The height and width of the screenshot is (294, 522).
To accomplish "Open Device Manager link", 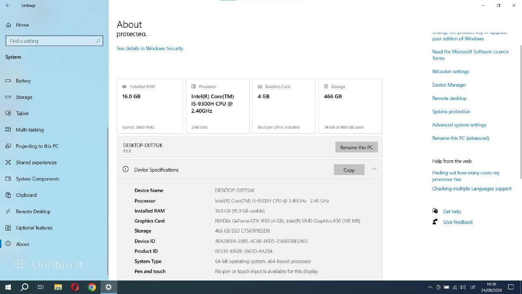I will point(449,85).
